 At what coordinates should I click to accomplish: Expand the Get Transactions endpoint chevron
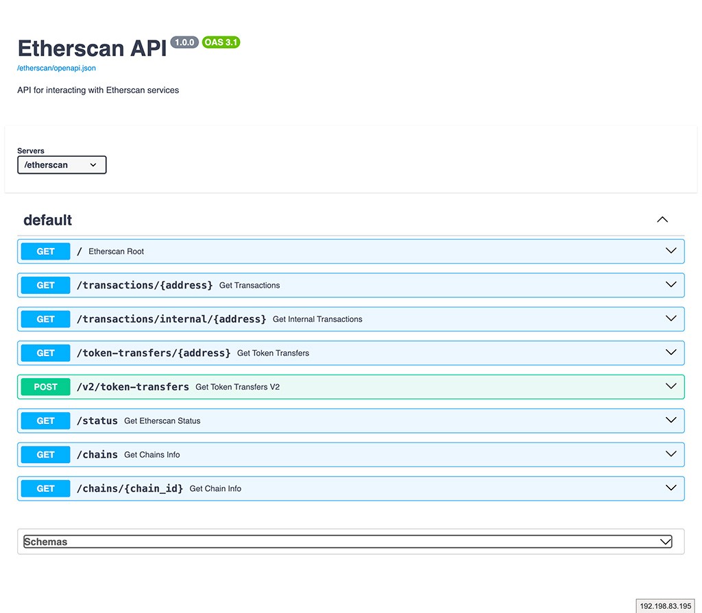[x=670, y=284]
